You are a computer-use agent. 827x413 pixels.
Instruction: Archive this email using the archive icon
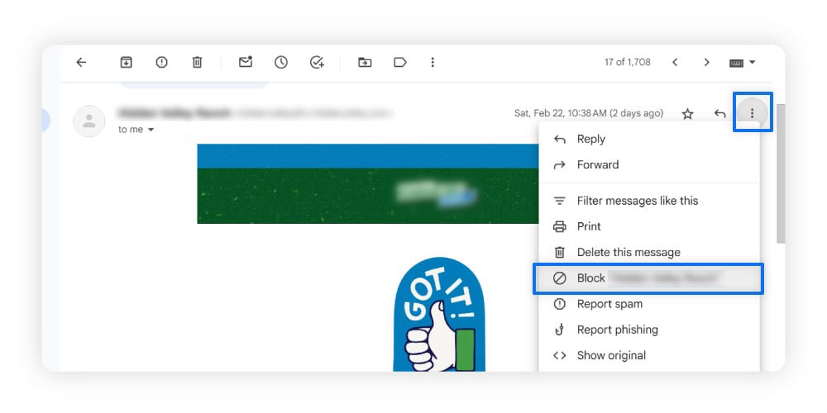pos(126,63)
